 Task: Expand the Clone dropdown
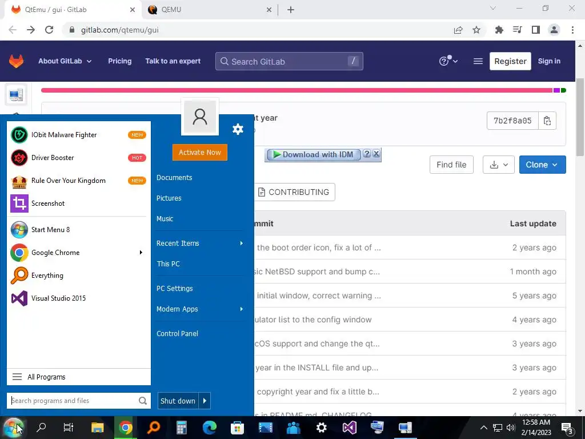pos(542,165)
